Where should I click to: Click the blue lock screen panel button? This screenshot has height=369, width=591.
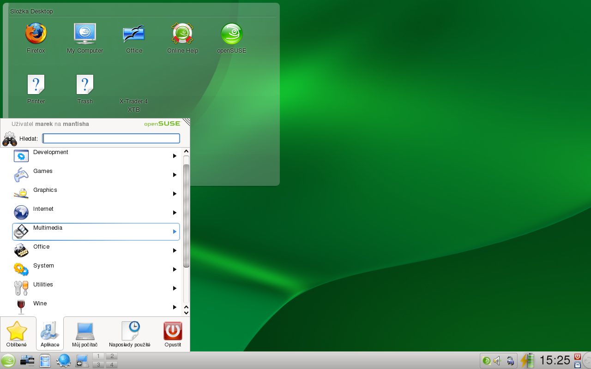578,365
